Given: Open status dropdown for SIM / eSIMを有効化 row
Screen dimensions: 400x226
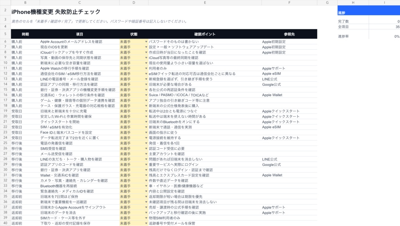Looking at the screenshot, I should (146, 127).
